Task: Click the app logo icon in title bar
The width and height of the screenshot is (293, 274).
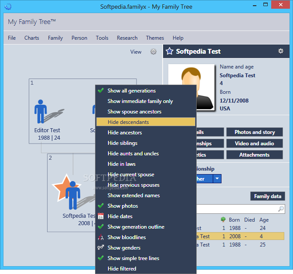Action: (8, 7)
